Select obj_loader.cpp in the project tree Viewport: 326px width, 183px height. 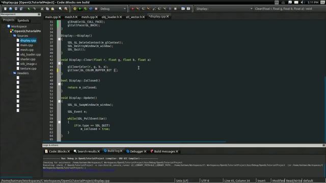tap(31, 54)
